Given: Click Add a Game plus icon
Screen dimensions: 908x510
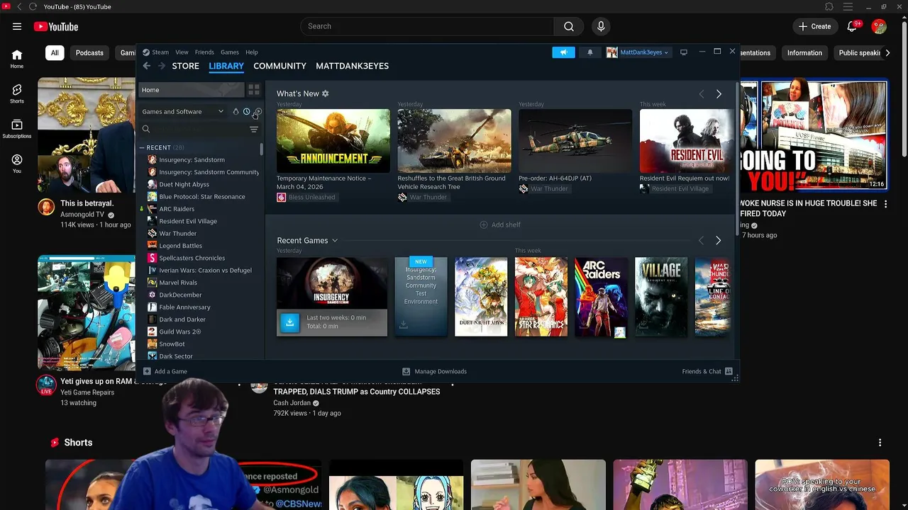Looking at the screenshot, I should (147, 371).
